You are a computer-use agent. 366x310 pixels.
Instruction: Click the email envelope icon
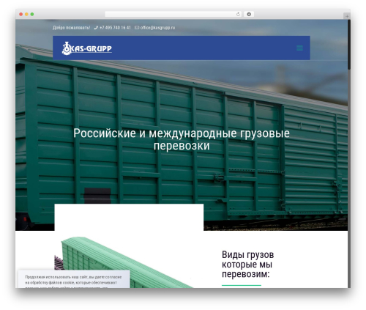point(137,28)
